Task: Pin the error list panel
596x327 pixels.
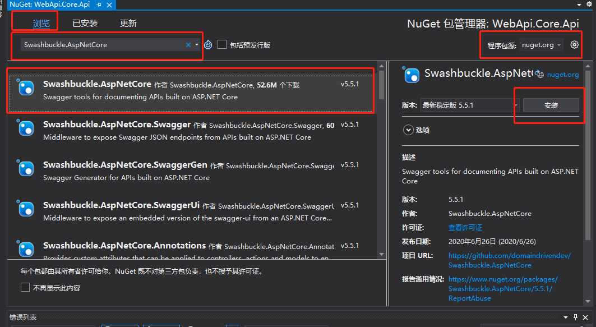Action: (575, 317)
